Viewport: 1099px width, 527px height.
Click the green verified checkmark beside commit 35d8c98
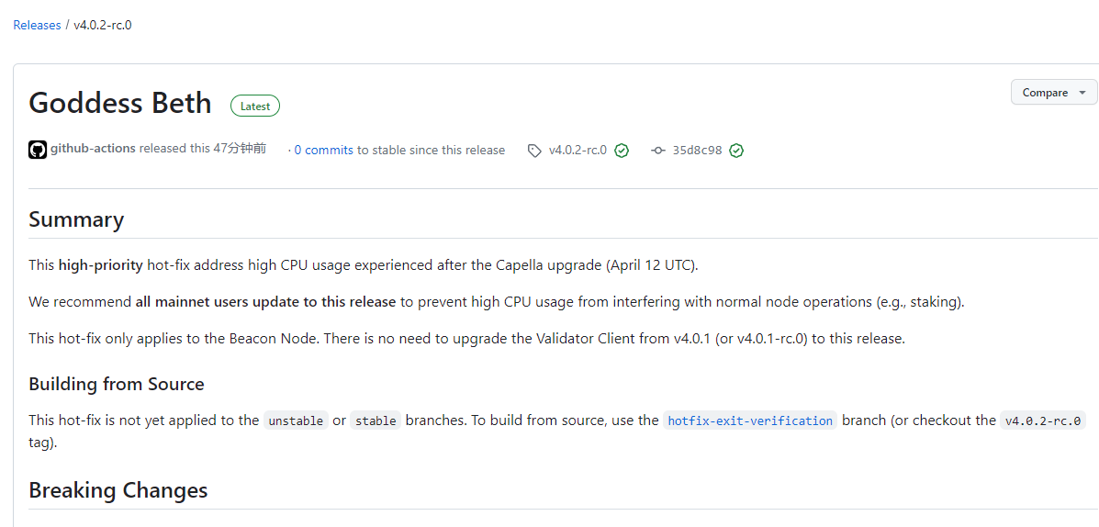pos(736,151)
